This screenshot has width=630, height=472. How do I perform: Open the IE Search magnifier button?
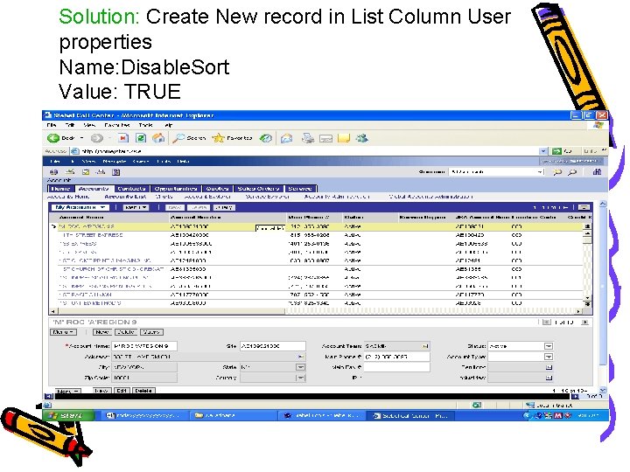189,138
